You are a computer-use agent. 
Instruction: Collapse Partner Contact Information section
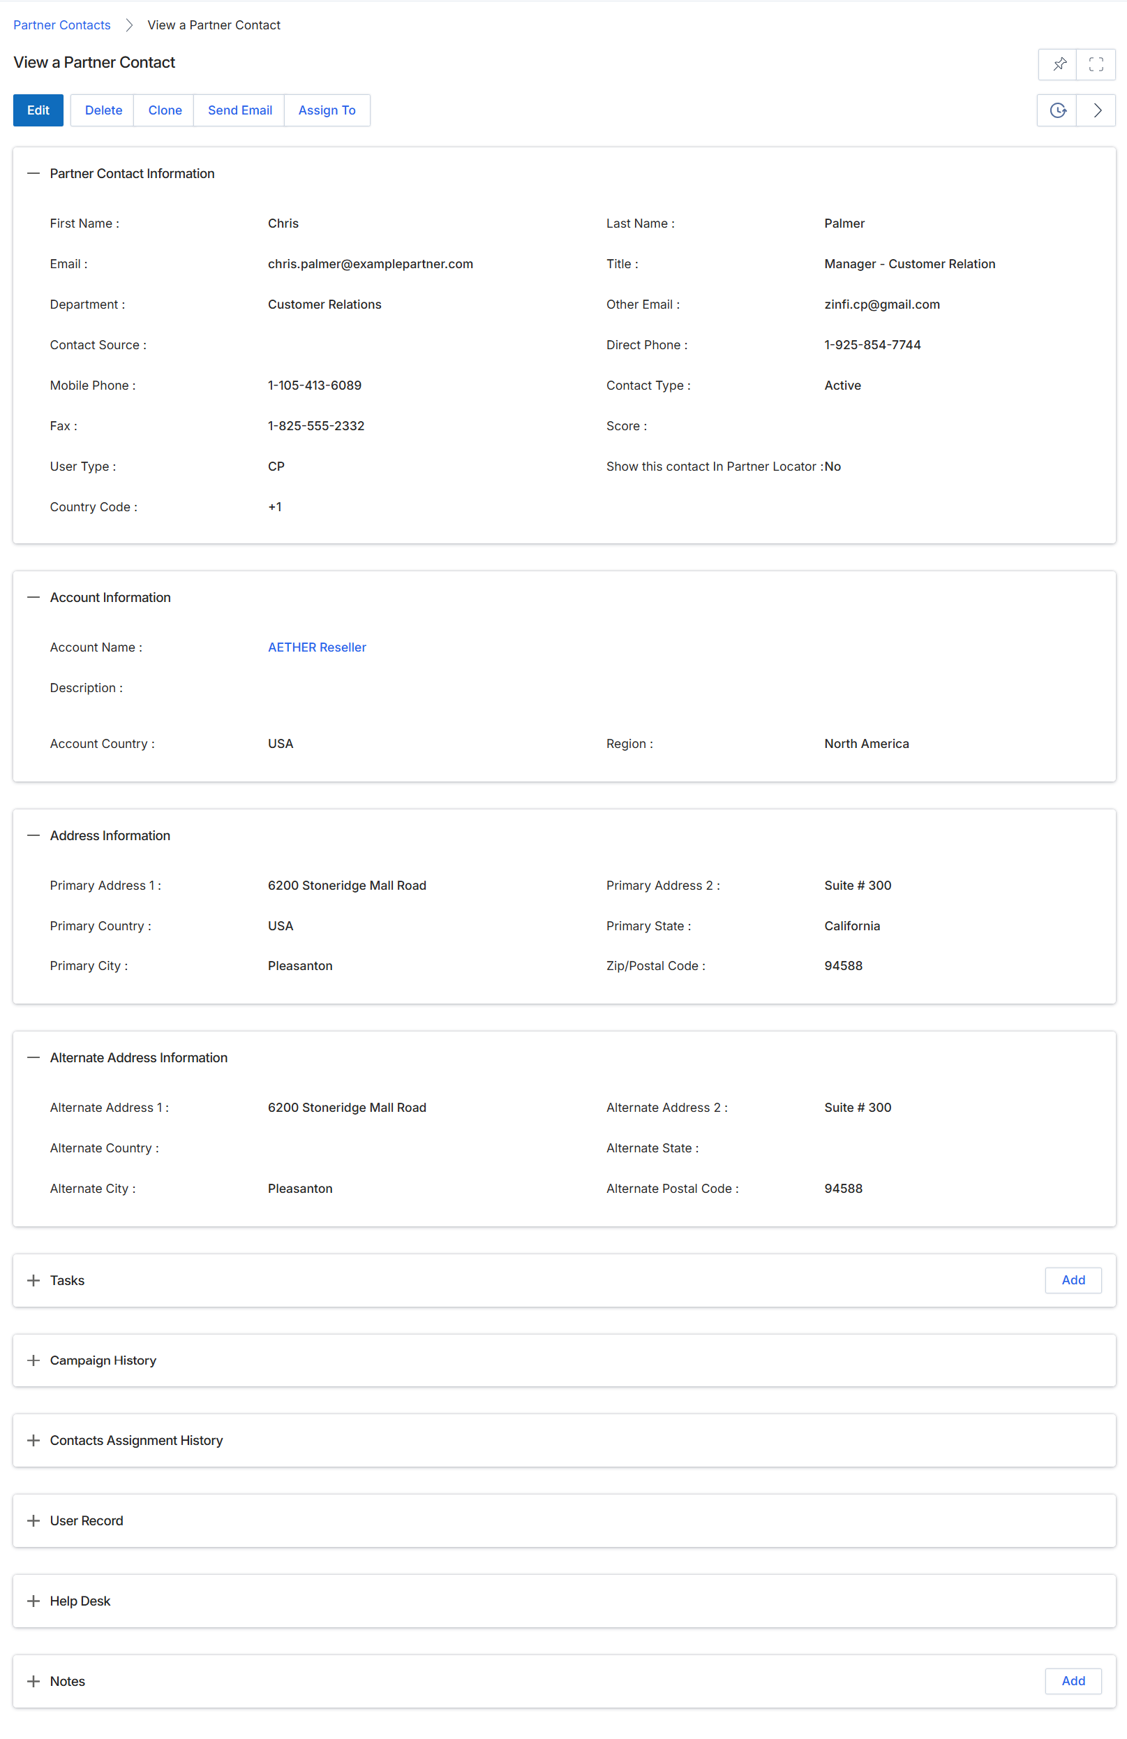click(33, 173)
